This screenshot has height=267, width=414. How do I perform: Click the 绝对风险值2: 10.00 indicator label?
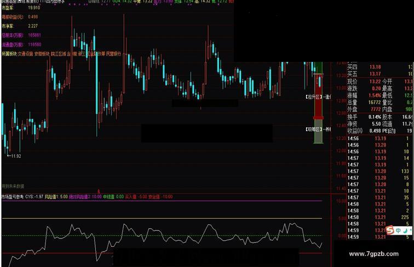(x=85, y=197)
